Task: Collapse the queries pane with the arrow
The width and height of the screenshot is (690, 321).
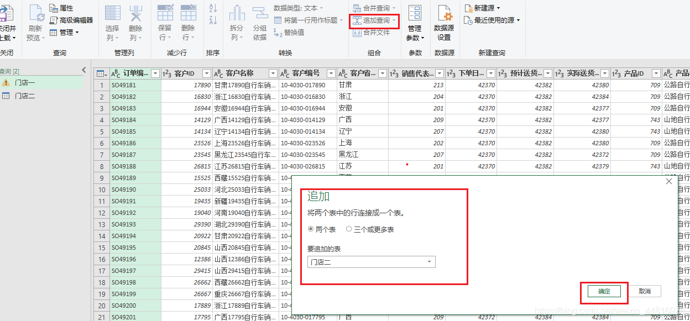Action: point(83,70)
